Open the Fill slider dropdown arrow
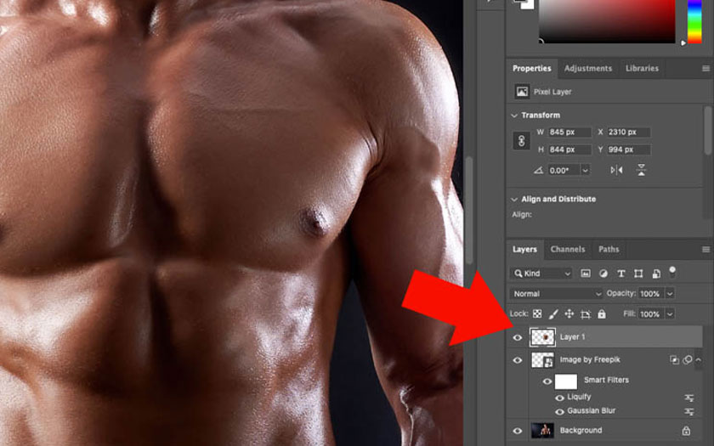This screenshot has width=714, height=446. [x=670, y=314]
